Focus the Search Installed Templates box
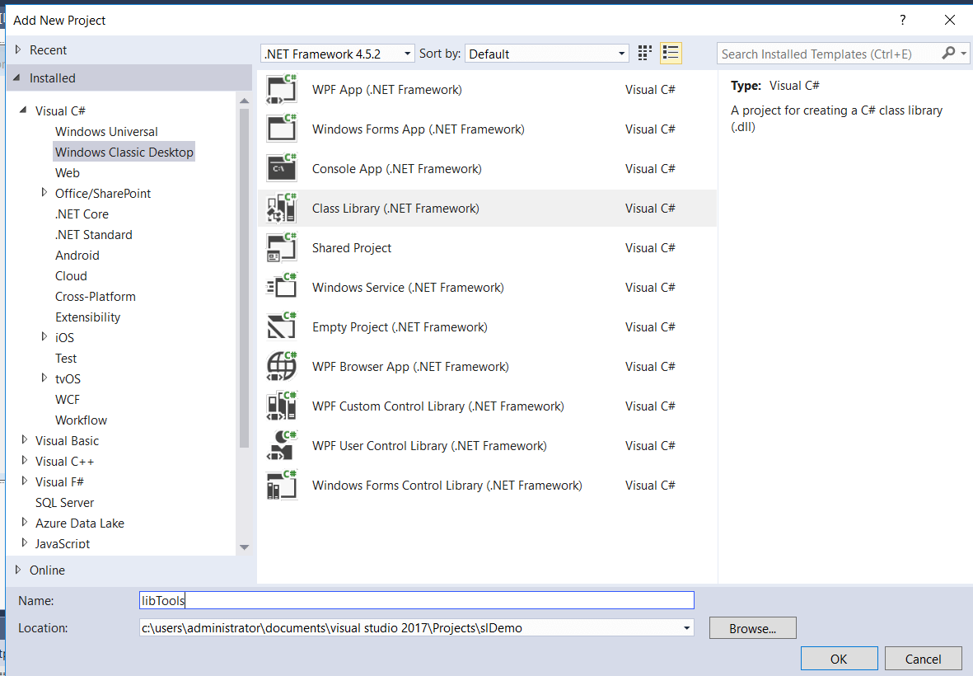Image resolution: width=973 pixels, height=676 pixels. 829,54
